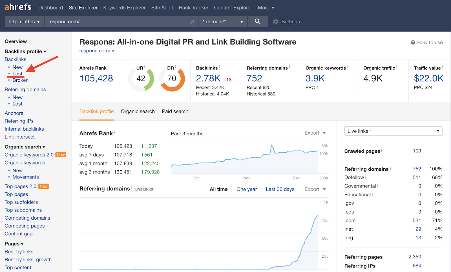451x272 pixels.
Task: Open Settings via the gear icon
Action: [x=276, y=22]
